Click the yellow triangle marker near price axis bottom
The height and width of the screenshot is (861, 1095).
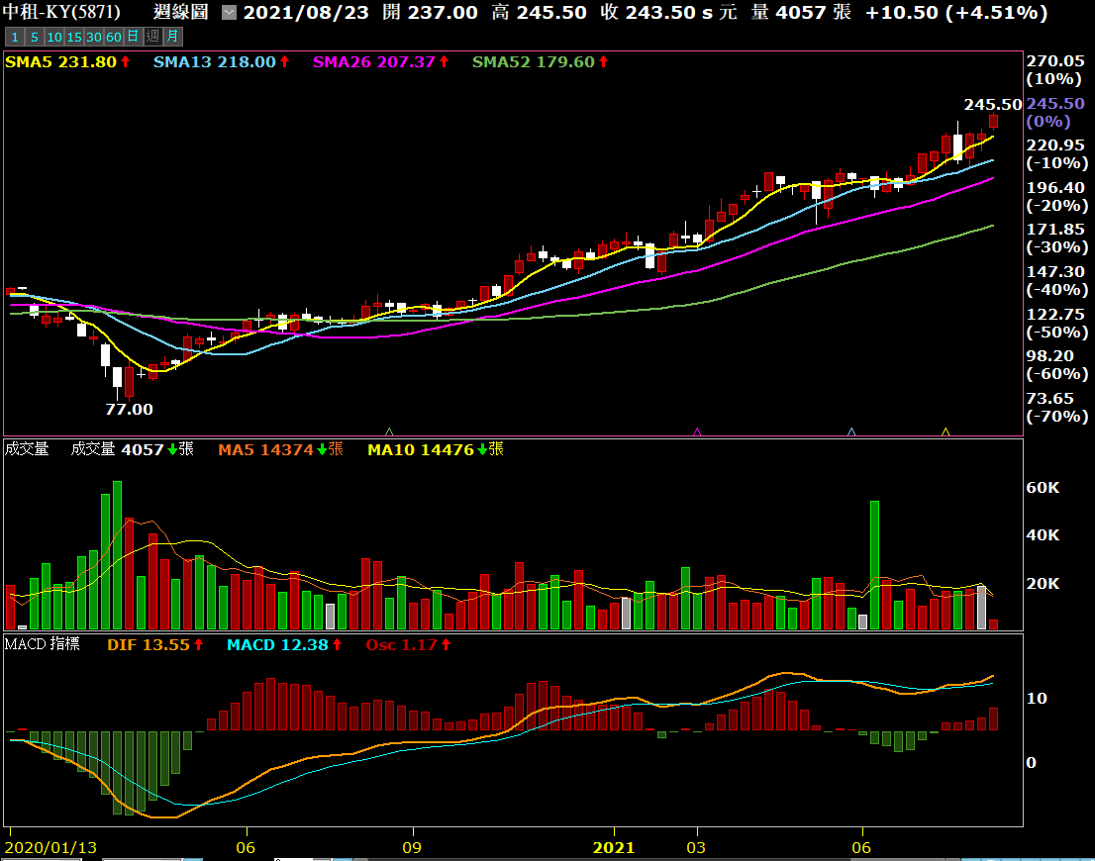pos(946,431)
